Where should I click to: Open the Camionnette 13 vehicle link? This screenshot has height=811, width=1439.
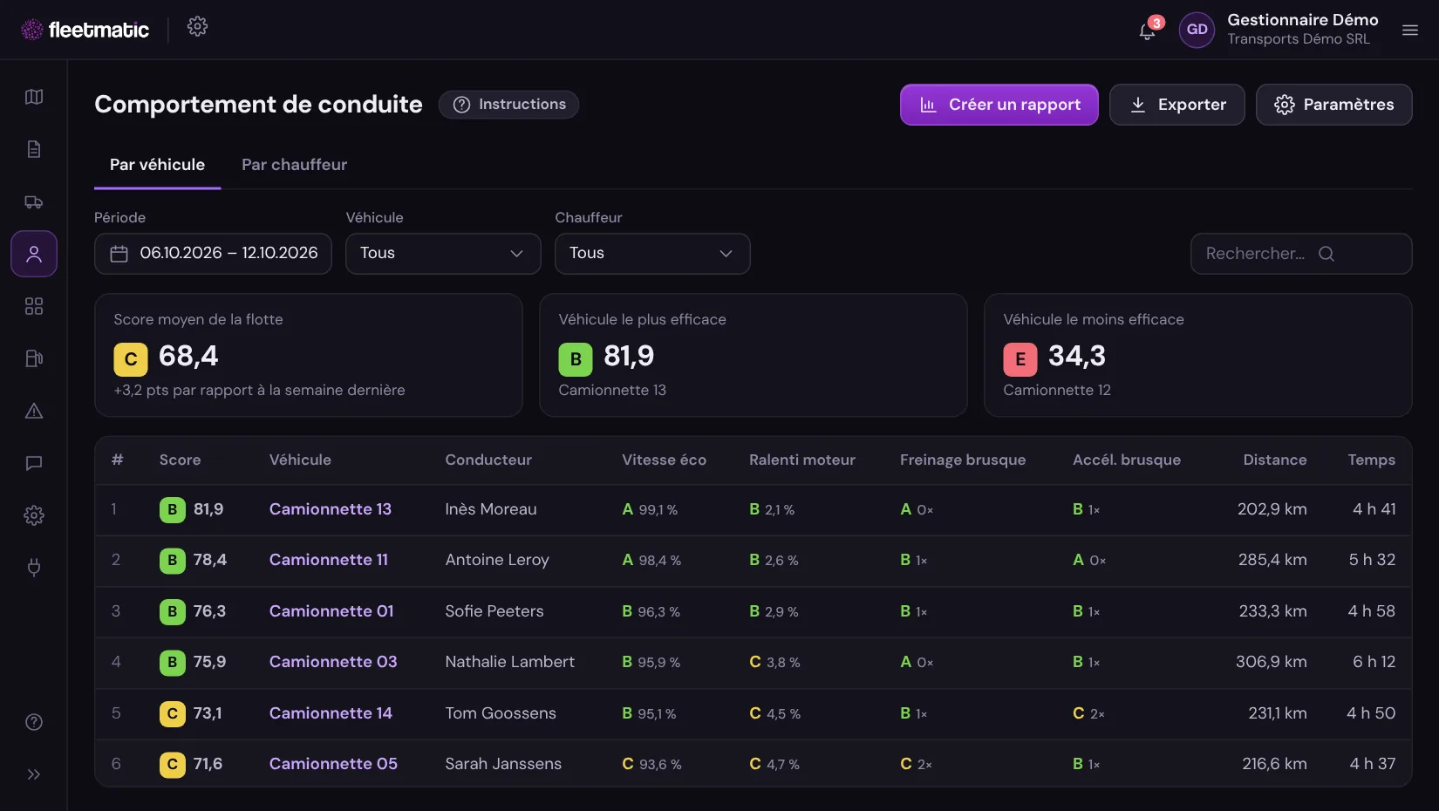click(x=331, y=509)
